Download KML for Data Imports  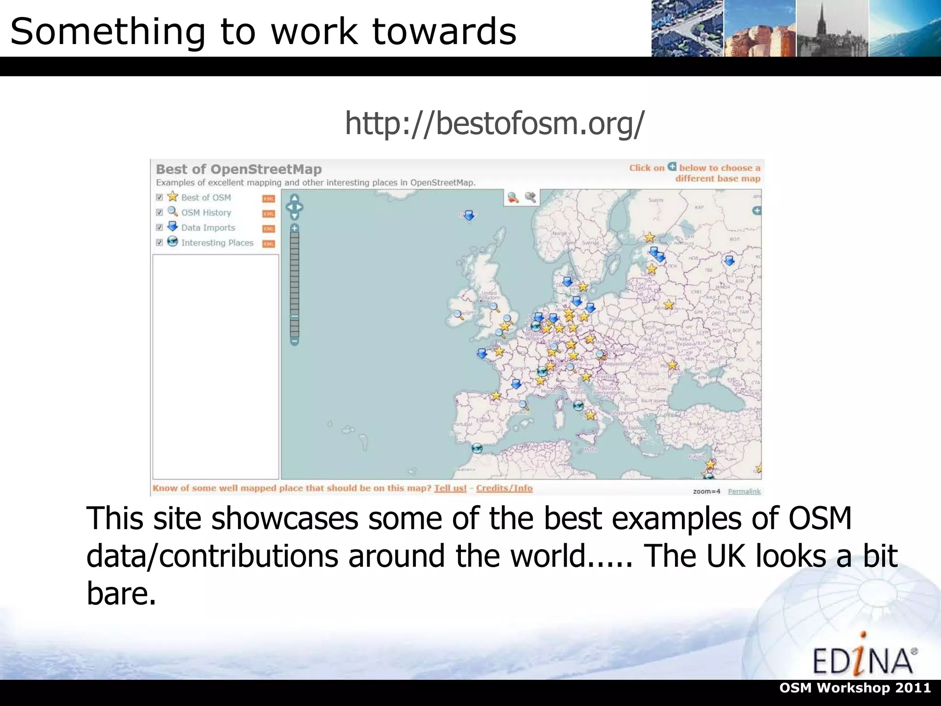pyautogui.click(x=268, y=229)
